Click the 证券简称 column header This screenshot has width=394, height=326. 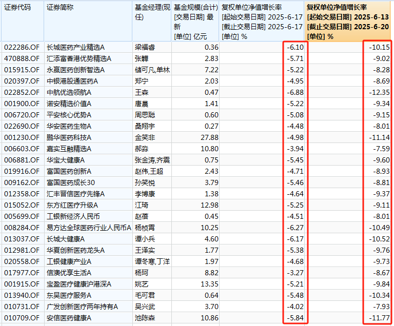(x=88, y=22)
